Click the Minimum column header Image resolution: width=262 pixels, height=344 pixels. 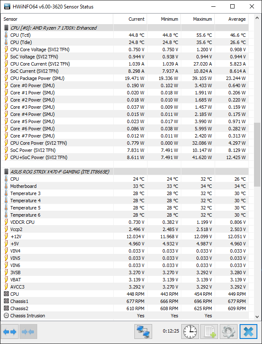click(x=164, y=19)
